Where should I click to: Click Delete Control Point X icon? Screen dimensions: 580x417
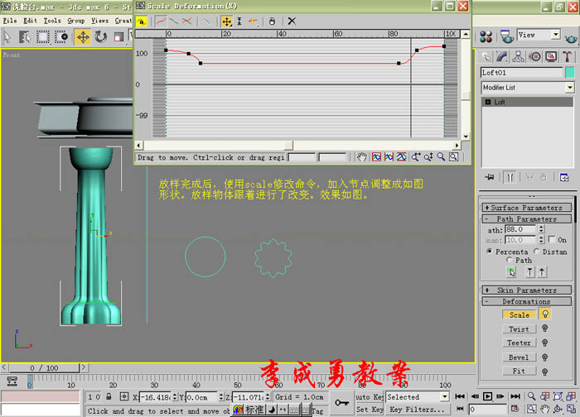pos(292,21)
